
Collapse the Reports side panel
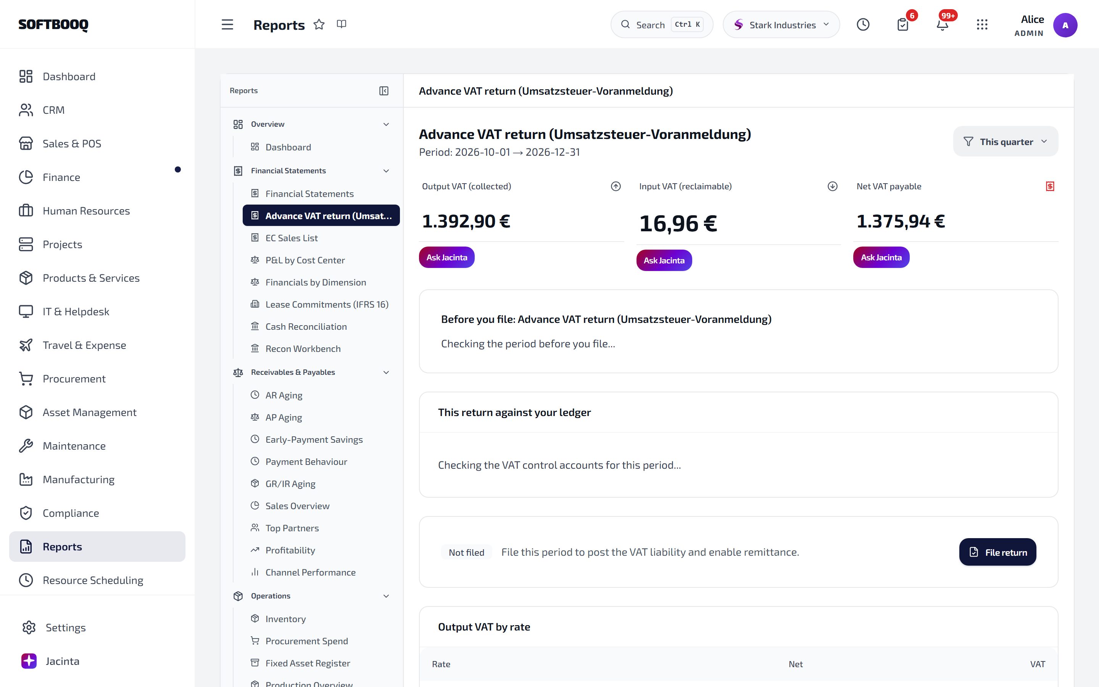[384, 91]
